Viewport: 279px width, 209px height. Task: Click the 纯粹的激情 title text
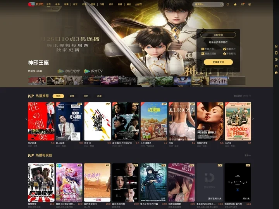[202, 143]
